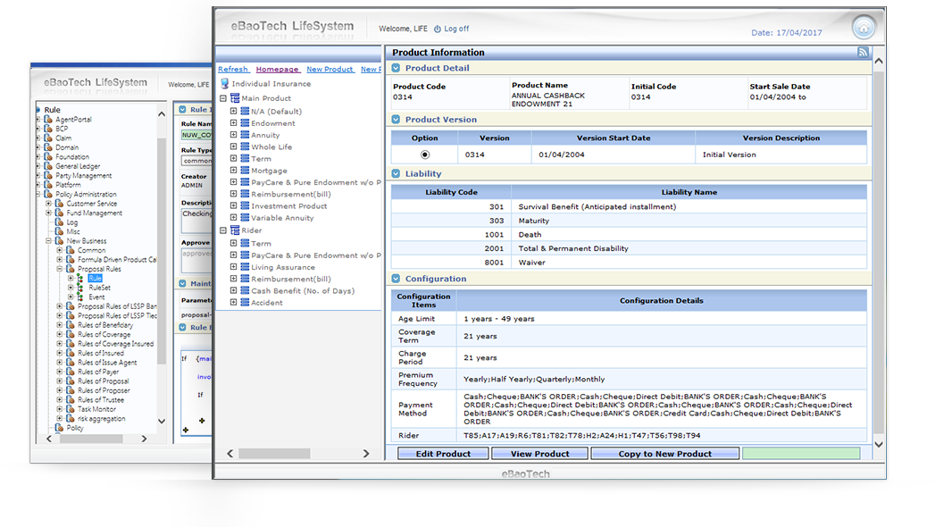Image resolution: width=935 pixels, height=527 pixels.
Task: Select Task Monitor in the Rule window tree
Action: [96, 409]
